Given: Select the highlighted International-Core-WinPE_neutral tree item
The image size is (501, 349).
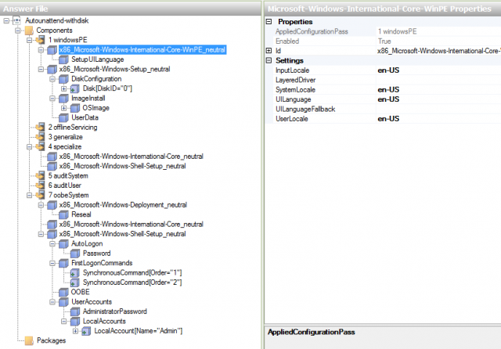Looking at the screenshot, I should point(142,50).
